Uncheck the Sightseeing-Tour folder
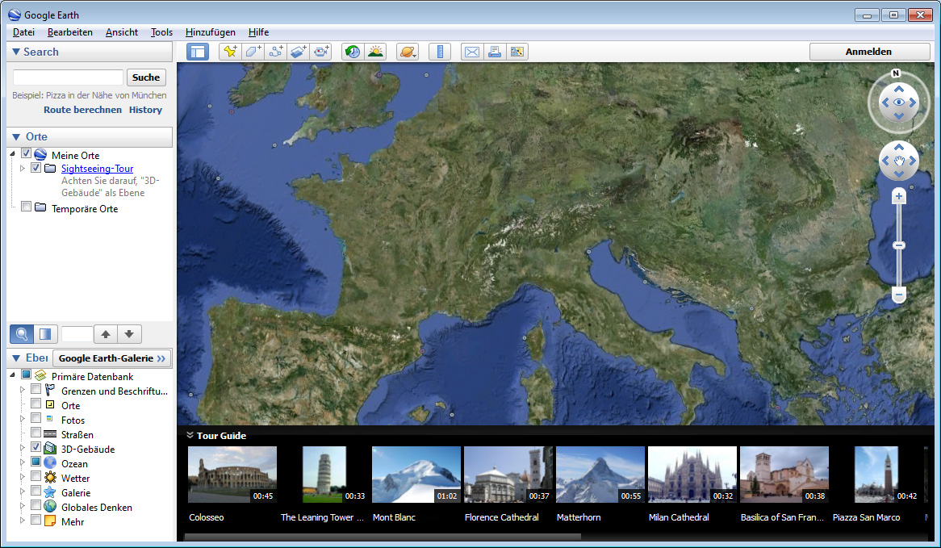This screenshot has height=548, width=941. [x=36, y=168]
